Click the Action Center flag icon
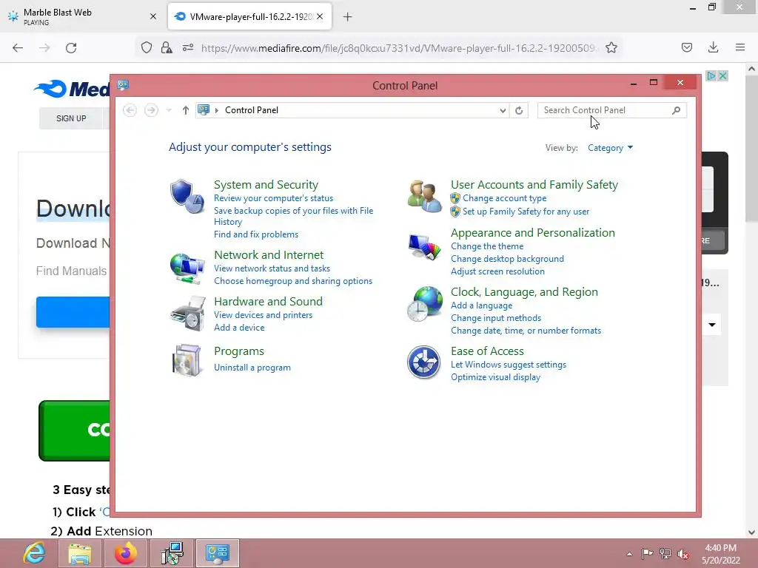The height and width of the screenshot is (568, 758). click(647, 554)
